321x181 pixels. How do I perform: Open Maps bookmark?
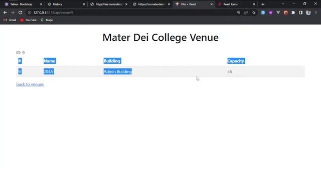pos(47,20)
